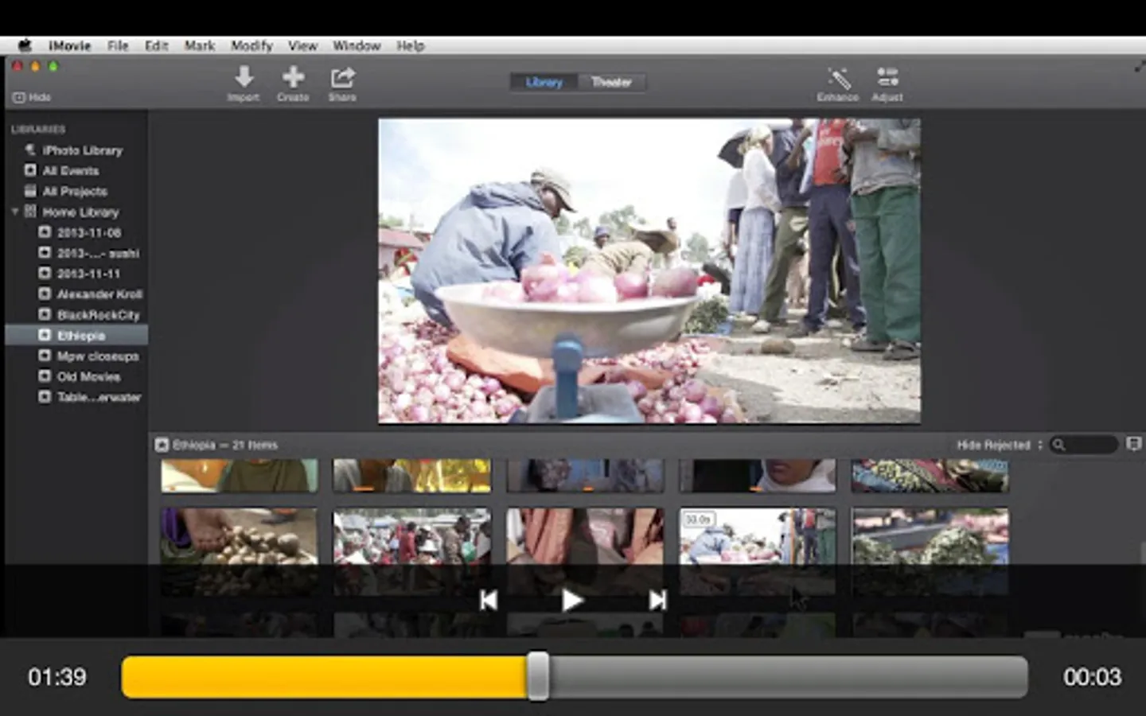Open the Apple menu

25,45
